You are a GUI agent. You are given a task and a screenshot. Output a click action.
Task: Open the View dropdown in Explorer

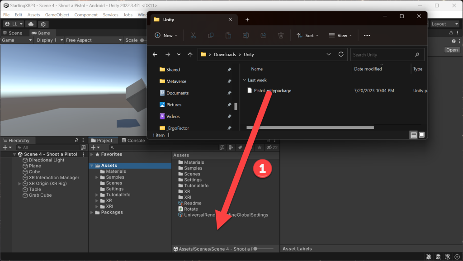pos(340,35)
